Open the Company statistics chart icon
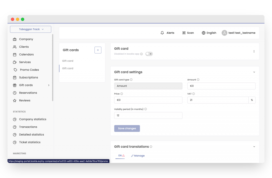Screen dimensions: 272x178 15,119
